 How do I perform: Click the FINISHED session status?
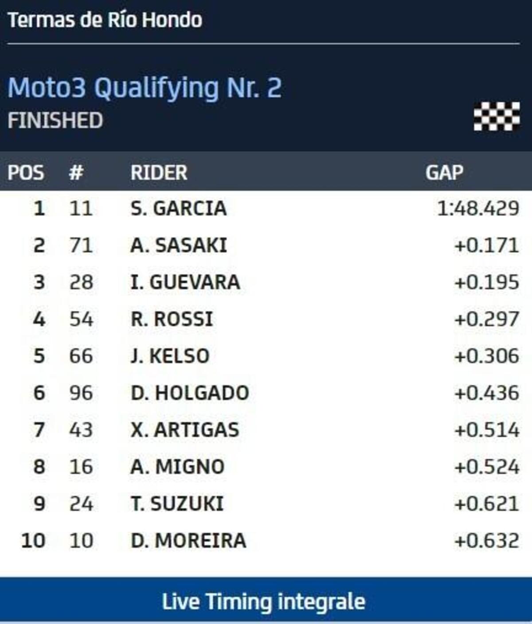pyautogui.click(x=55, y=121)
